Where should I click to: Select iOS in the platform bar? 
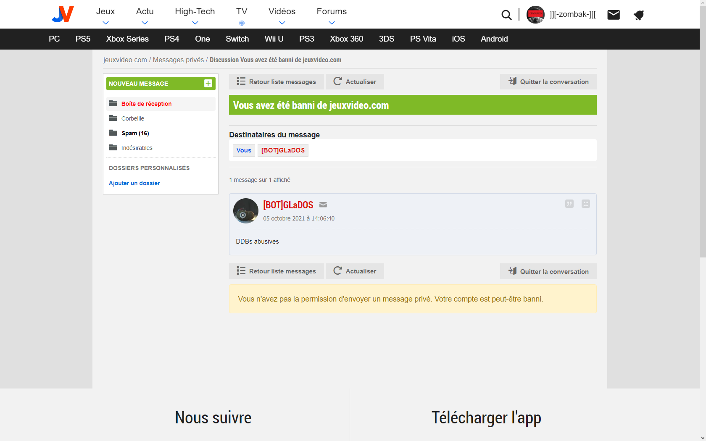coord(458,39)
